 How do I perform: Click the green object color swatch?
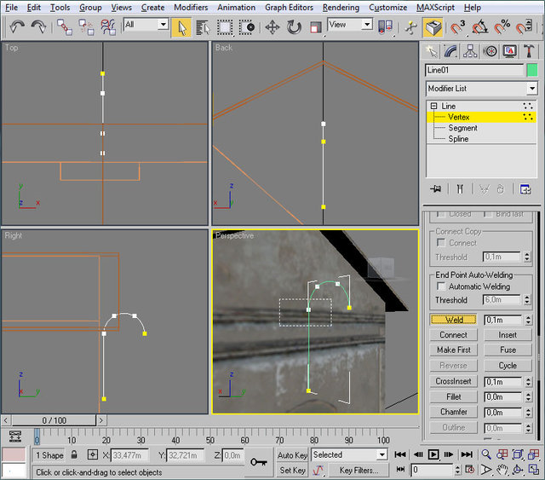(x=532, y=70)
